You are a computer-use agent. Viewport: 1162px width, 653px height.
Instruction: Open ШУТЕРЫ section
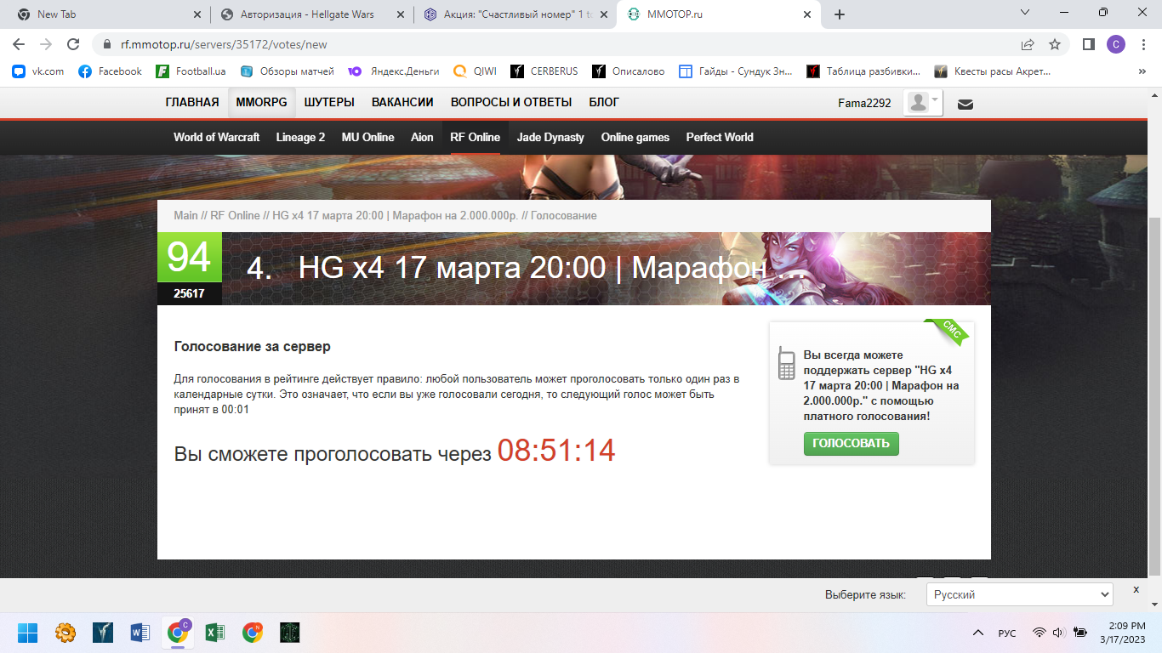tap(329, 102)
